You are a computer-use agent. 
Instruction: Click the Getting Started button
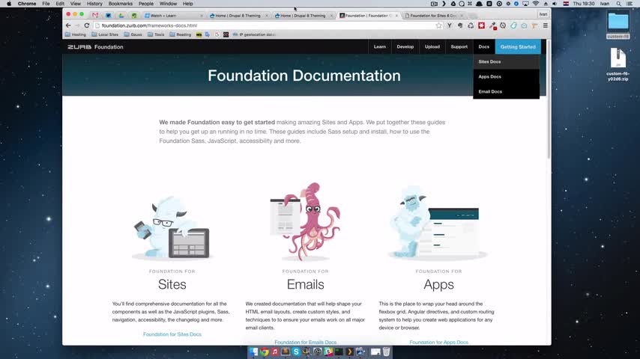pyautogui.click(x=518, y=47)
